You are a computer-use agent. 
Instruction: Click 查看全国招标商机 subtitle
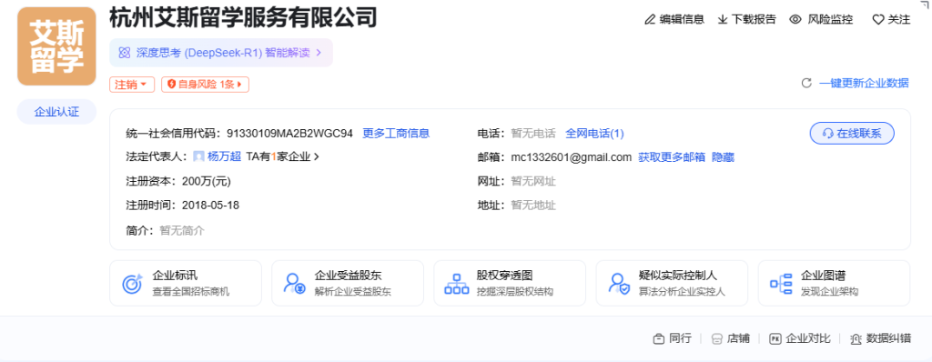(x=191, y=292)
